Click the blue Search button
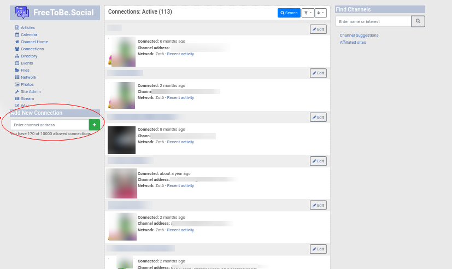 click(x=289, y=13)
